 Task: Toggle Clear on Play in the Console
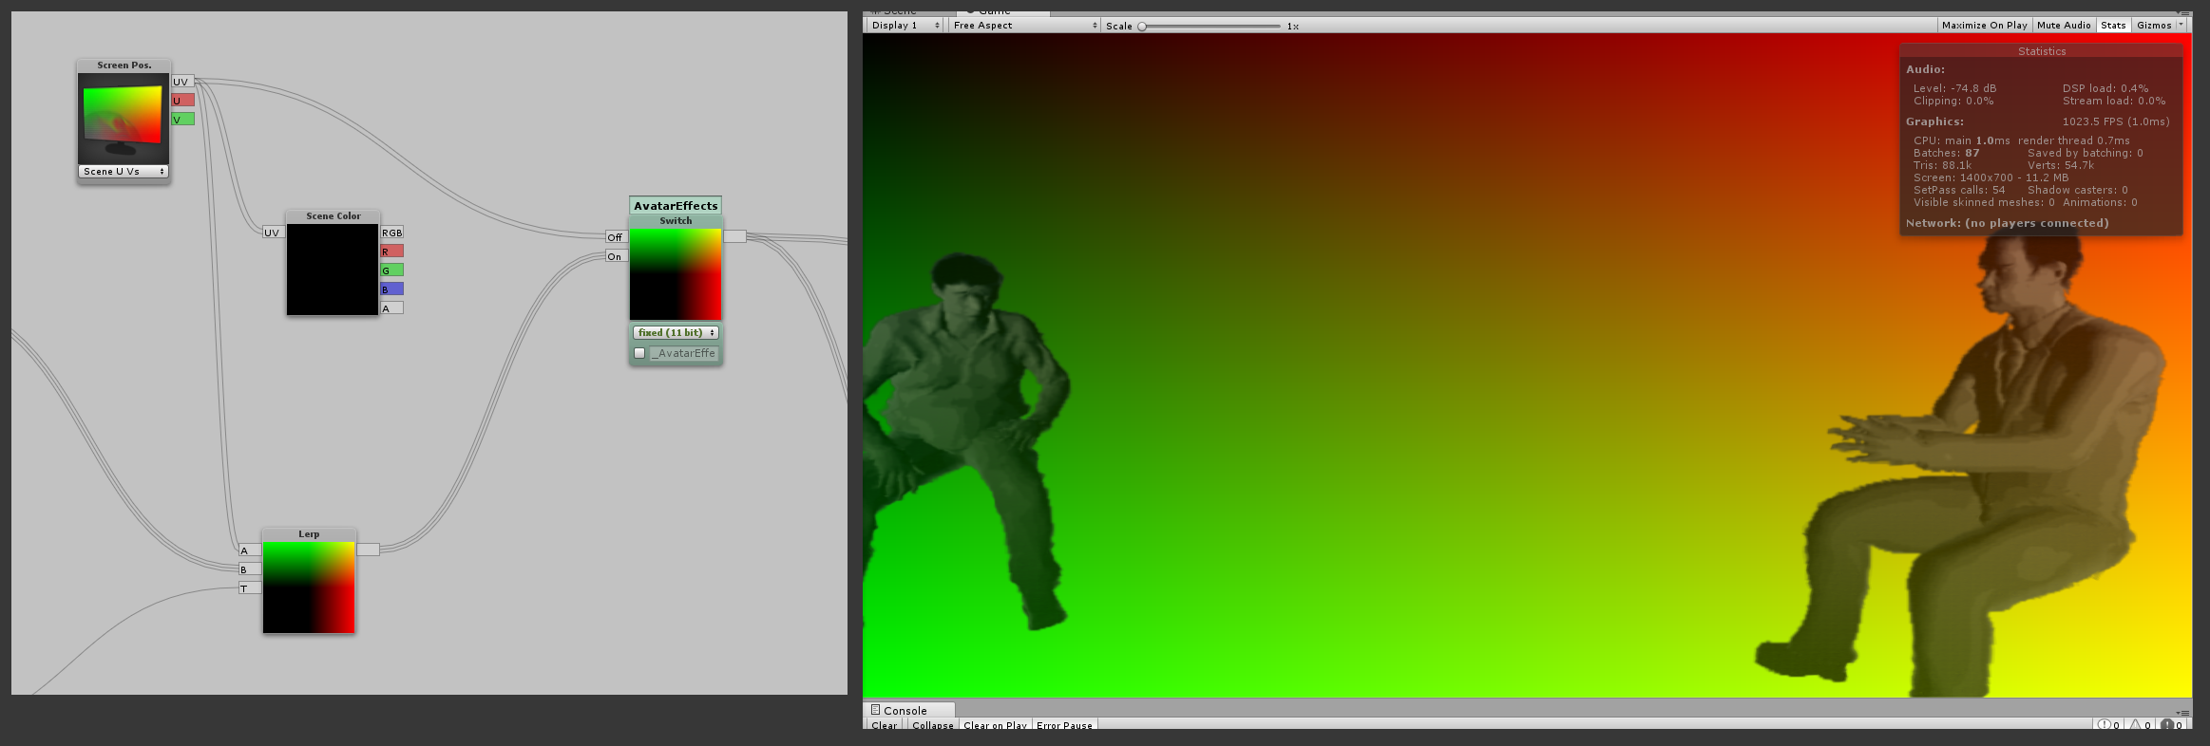point(995,725)
